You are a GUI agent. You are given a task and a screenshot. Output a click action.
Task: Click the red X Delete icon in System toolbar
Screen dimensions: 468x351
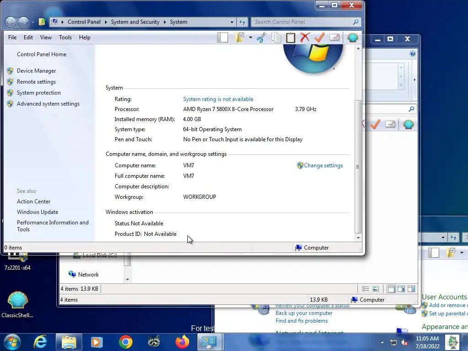[305, 37]
